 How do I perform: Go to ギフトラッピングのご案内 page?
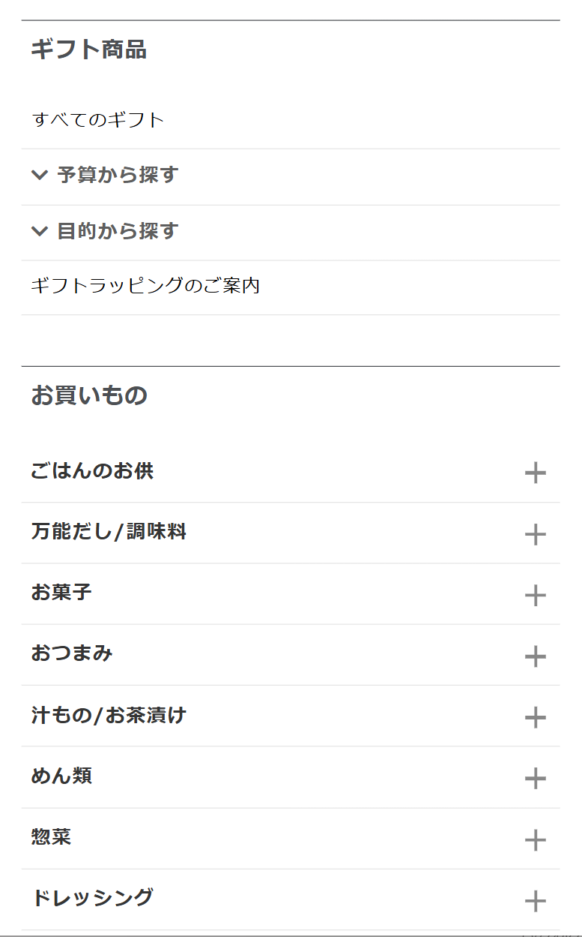coord(145,286)
